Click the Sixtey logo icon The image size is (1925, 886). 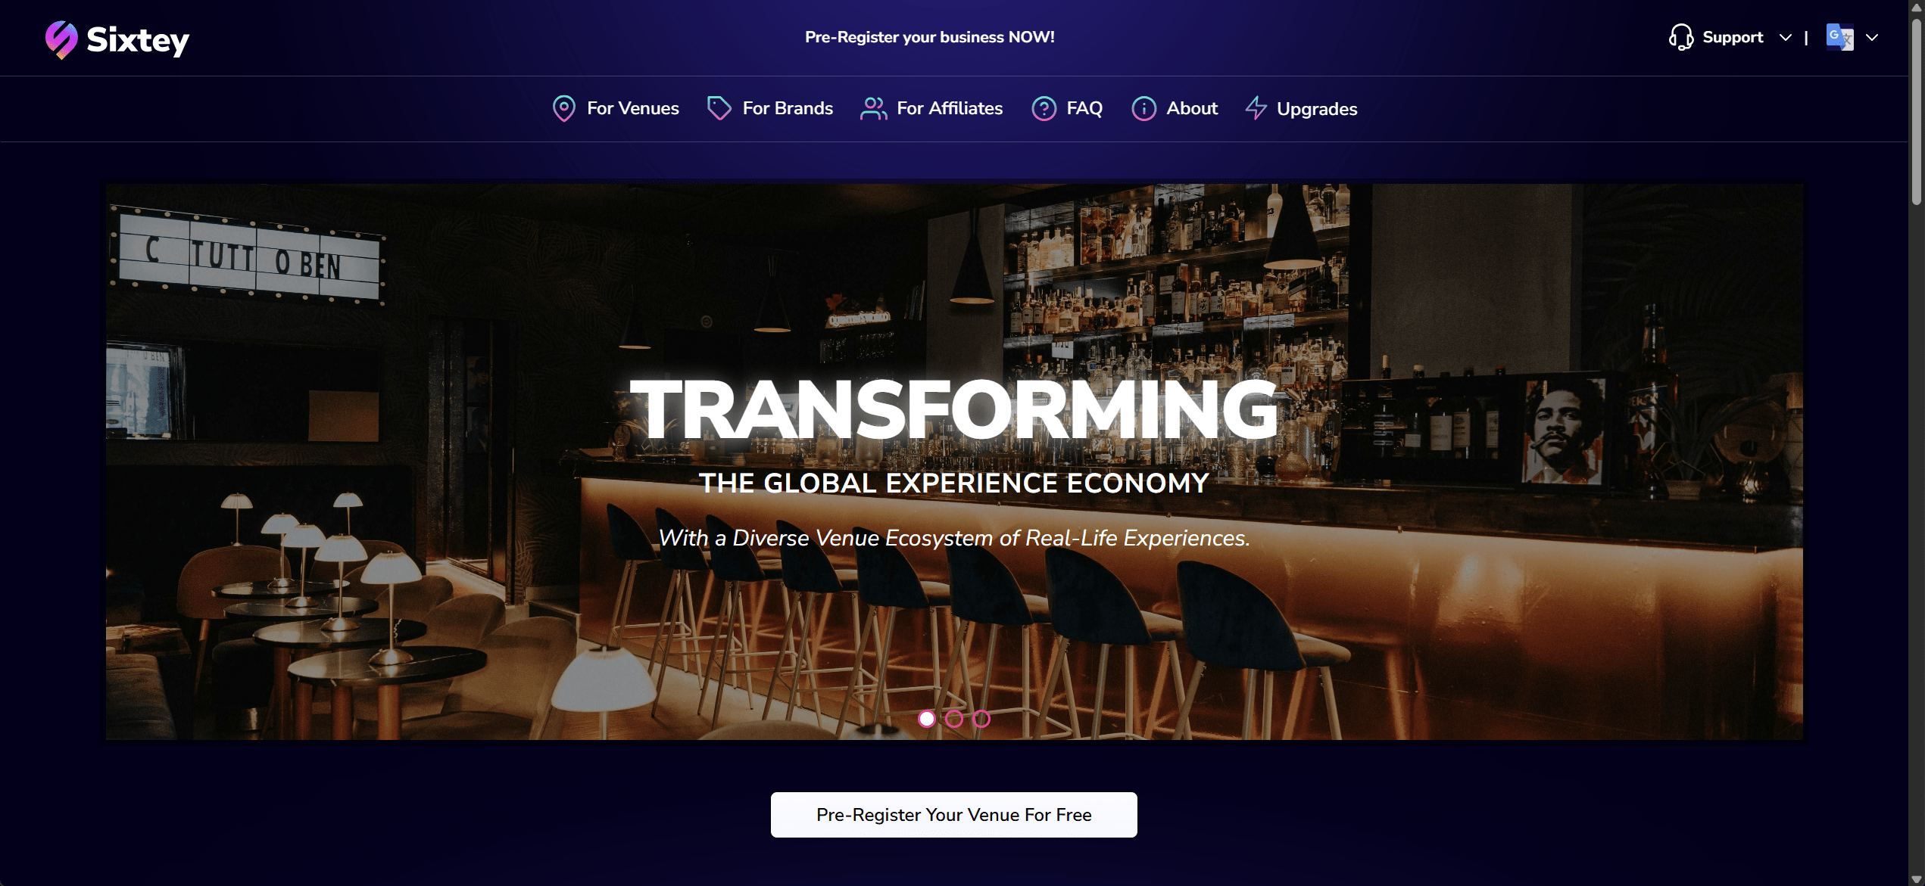(61, 39)
